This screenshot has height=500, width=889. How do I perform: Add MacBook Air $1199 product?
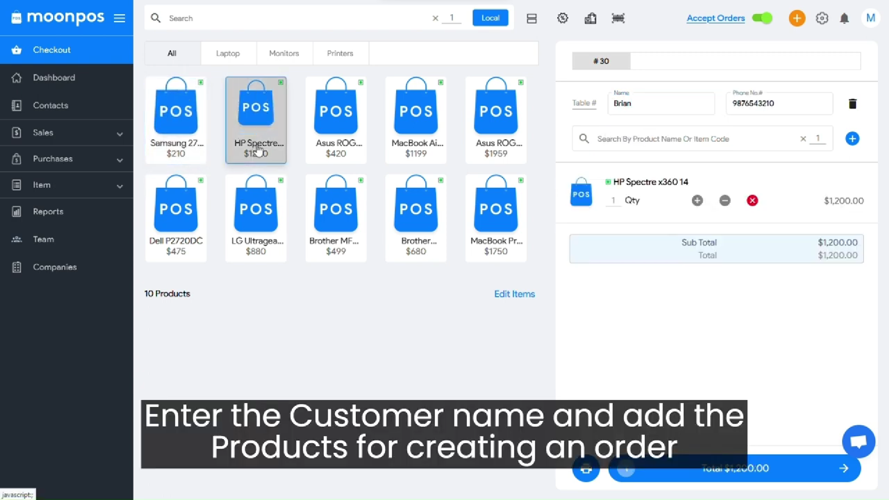tap(416, 120)
